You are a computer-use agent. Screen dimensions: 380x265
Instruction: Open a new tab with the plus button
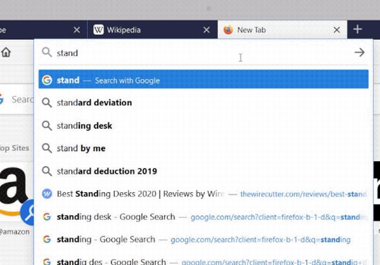(x=357, y=29)
